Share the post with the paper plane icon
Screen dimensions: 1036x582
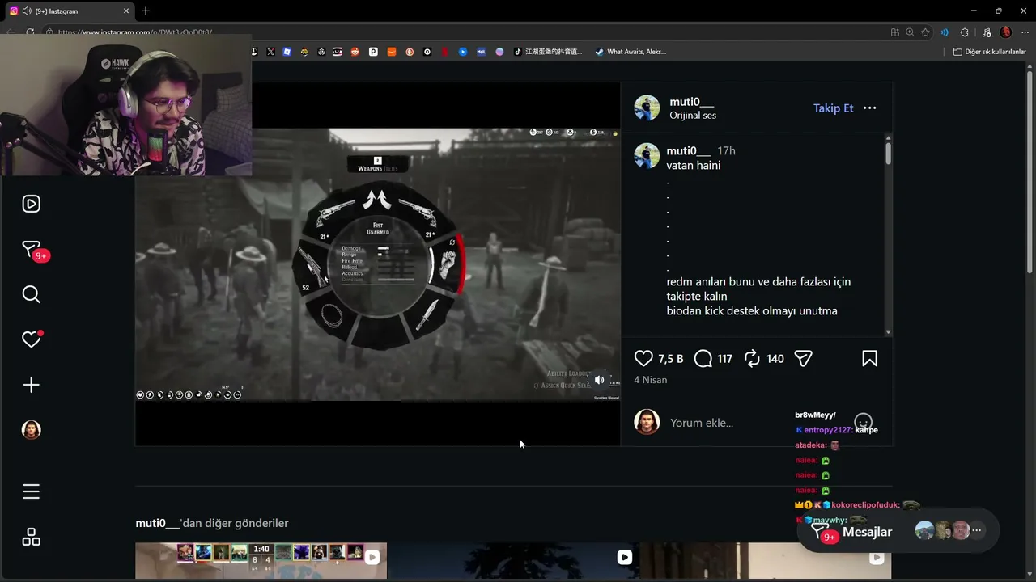[803, 358]
